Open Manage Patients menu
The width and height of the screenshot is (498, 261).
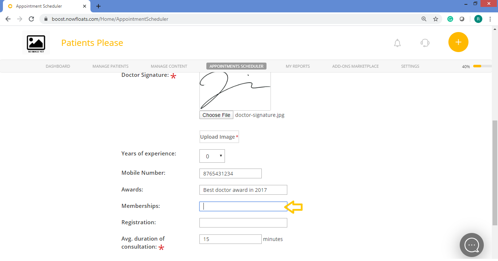[x=110, y=66]
